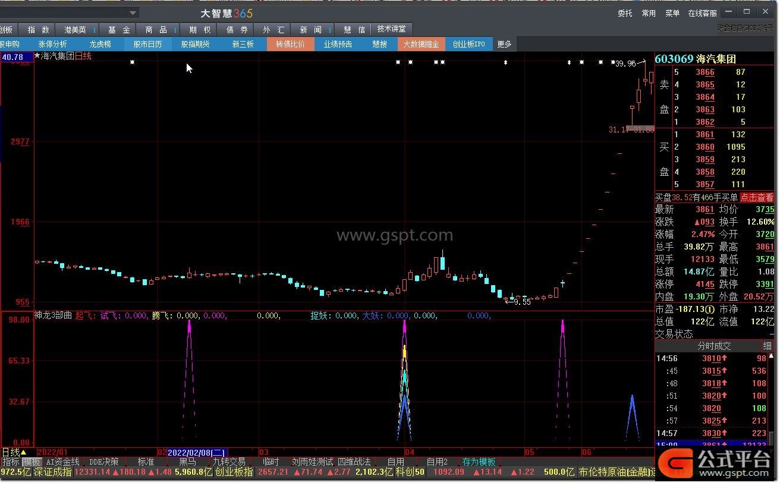Click the star before 海汽集团 chart title
The height and width of the screenshot is (483, 780).
point(37,56)
